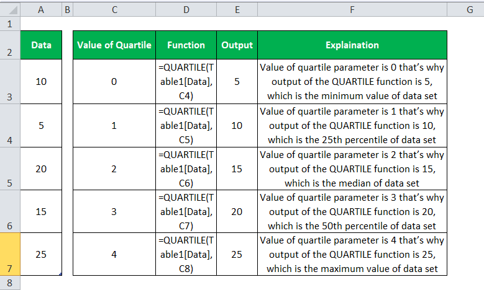
Task: Select column C header
Action: [x=114, y=9]
